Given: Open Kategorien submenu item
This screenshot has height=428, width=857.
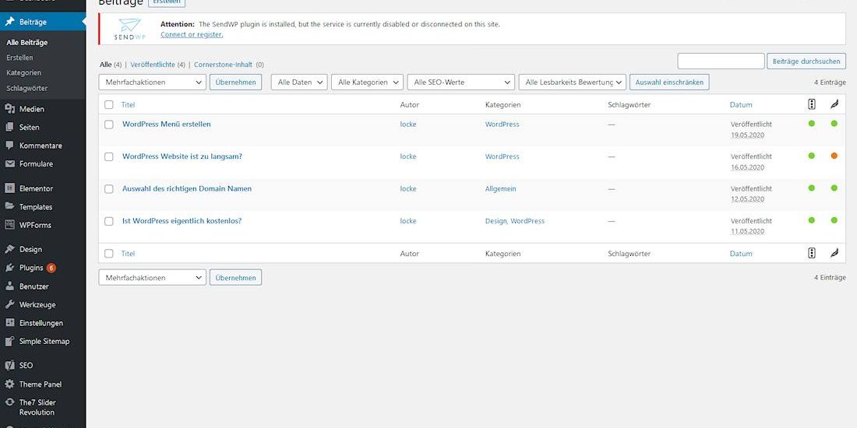Looking at the screenshot, I should (x=23, y=72).
